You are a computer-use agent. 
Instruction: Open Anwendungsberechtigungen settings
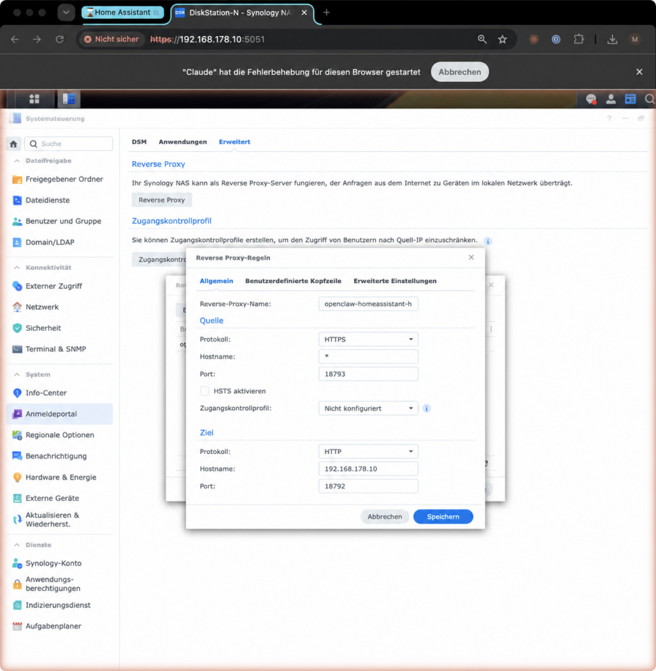[60, 584]
